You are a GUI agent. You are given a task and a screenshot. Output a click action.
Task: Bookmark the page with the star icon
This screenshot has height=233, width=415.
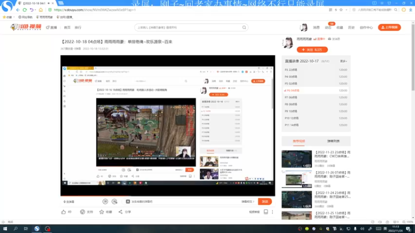341,10
